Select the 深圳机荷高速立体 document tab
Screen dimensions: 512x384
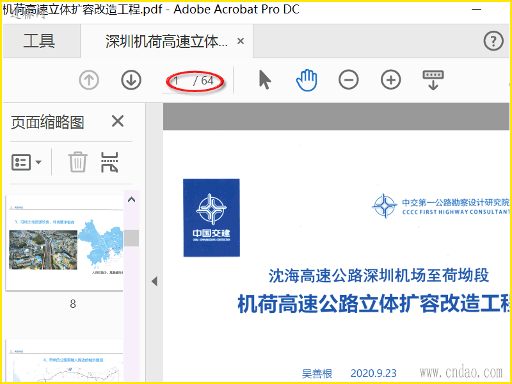pyautogui.click(x=166, y=42)
